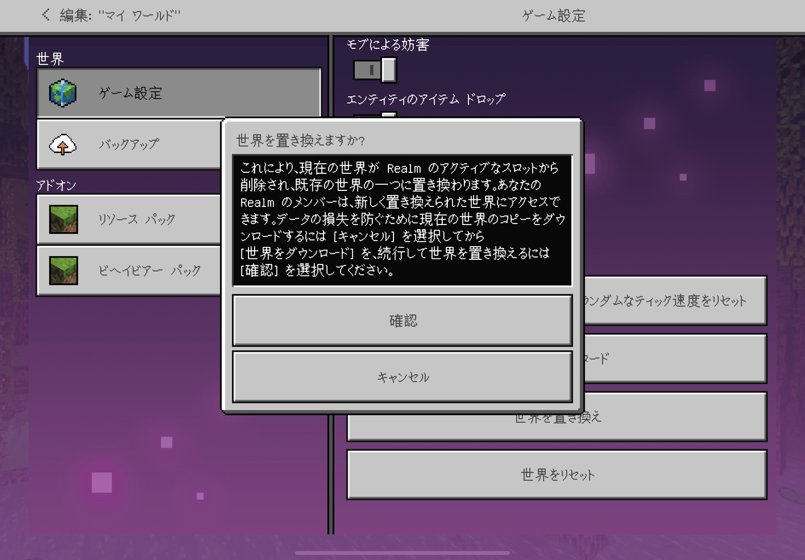Click 世界をリセット button

557,475
